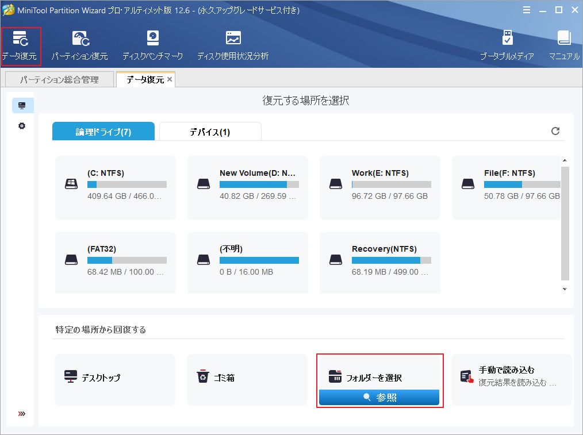Select the (FAT32) partition icon
The height and width of the screenshot is (435, 583).
[x=71, y=260]
